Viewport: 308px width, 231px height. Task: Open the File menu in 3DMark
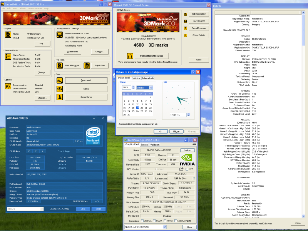click(x=3, y=8)
